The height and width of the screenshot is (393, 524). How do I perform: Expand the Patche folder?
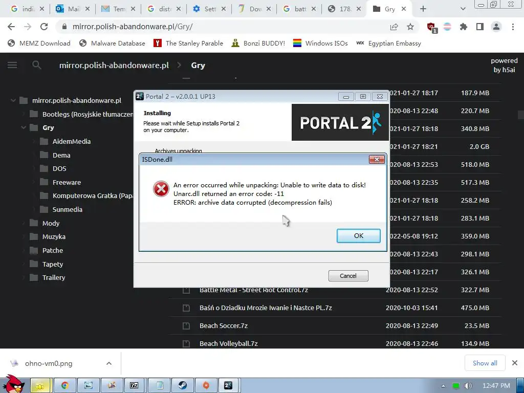tap(24, 250)
